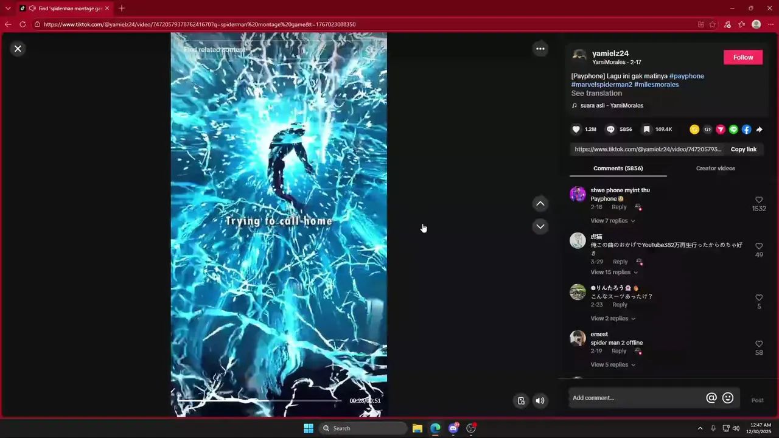This screenshot has height=438, width=779.
Task: Reply to the 2-23 comment
Action: tap(620, 305)
